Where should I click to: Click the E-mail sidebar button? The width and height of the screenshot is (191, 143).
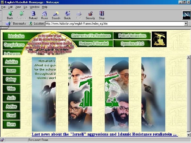11,115
